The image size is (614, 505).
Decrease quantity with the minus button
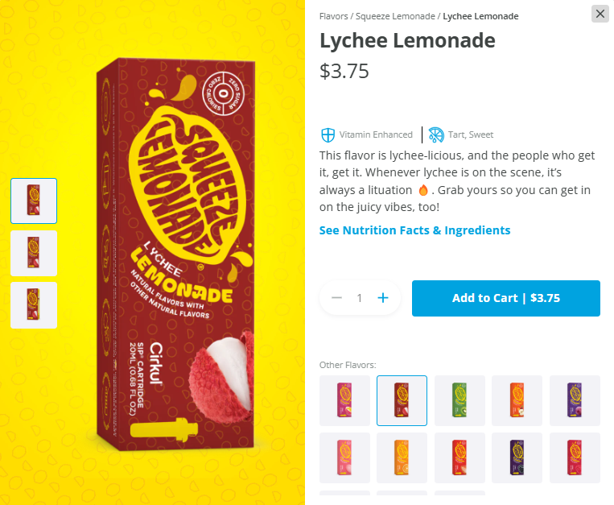[x=336, y=298]
